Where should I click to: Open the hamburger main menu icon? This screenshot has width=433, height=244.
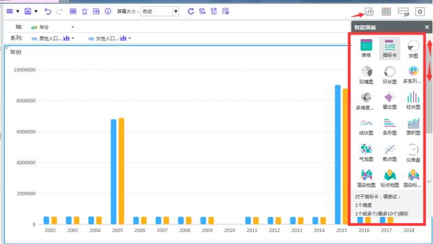click(9, 11)
